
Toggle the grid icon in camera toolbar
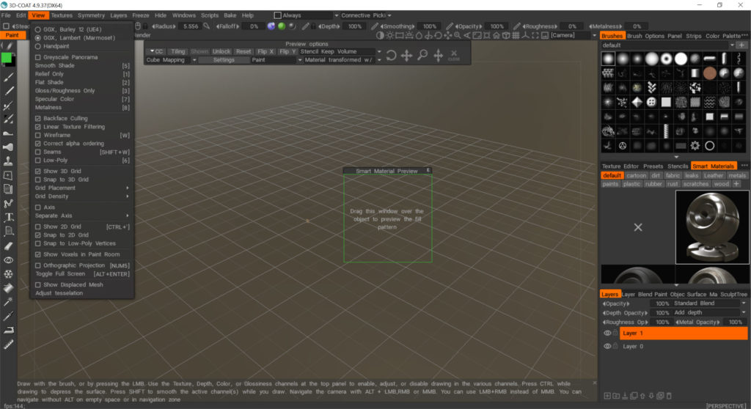pyautogui.click(x=516, y=35)
